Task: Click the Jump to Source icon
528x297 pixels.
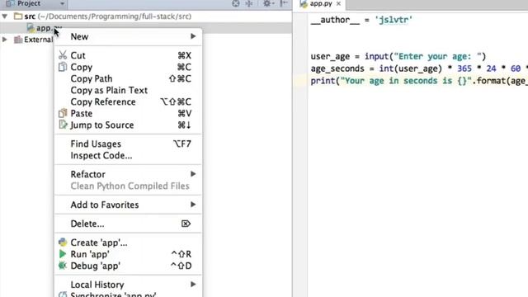Action: pos(63,125)
